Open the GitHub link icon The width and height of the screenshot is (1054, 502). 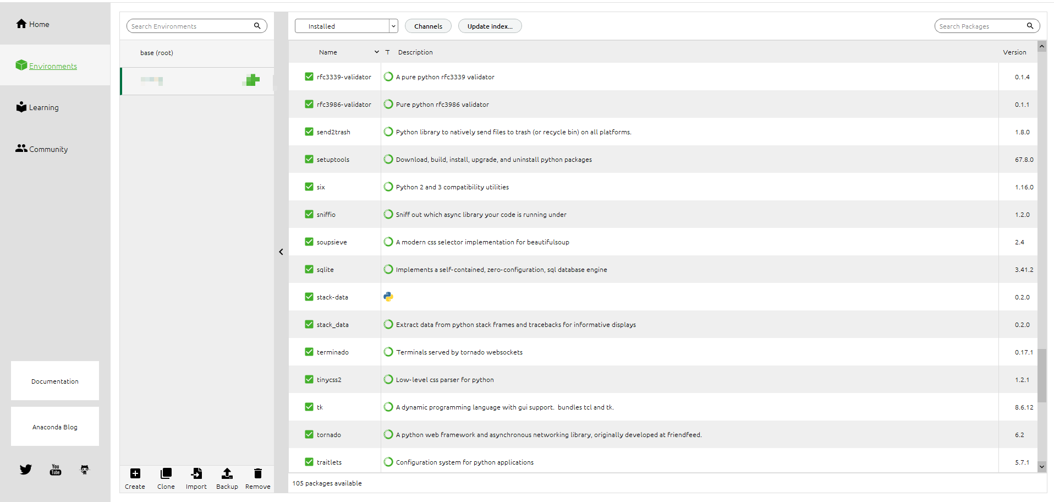(x=85, y=470)
